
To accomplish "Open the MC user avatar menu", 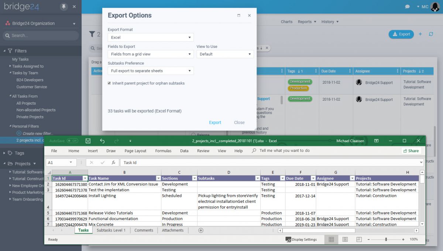I will (x=435, y=7).
